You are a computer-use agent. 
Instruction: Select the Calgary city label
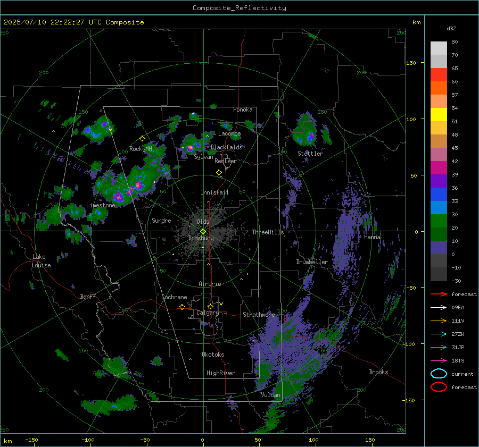tap(208, 313)
